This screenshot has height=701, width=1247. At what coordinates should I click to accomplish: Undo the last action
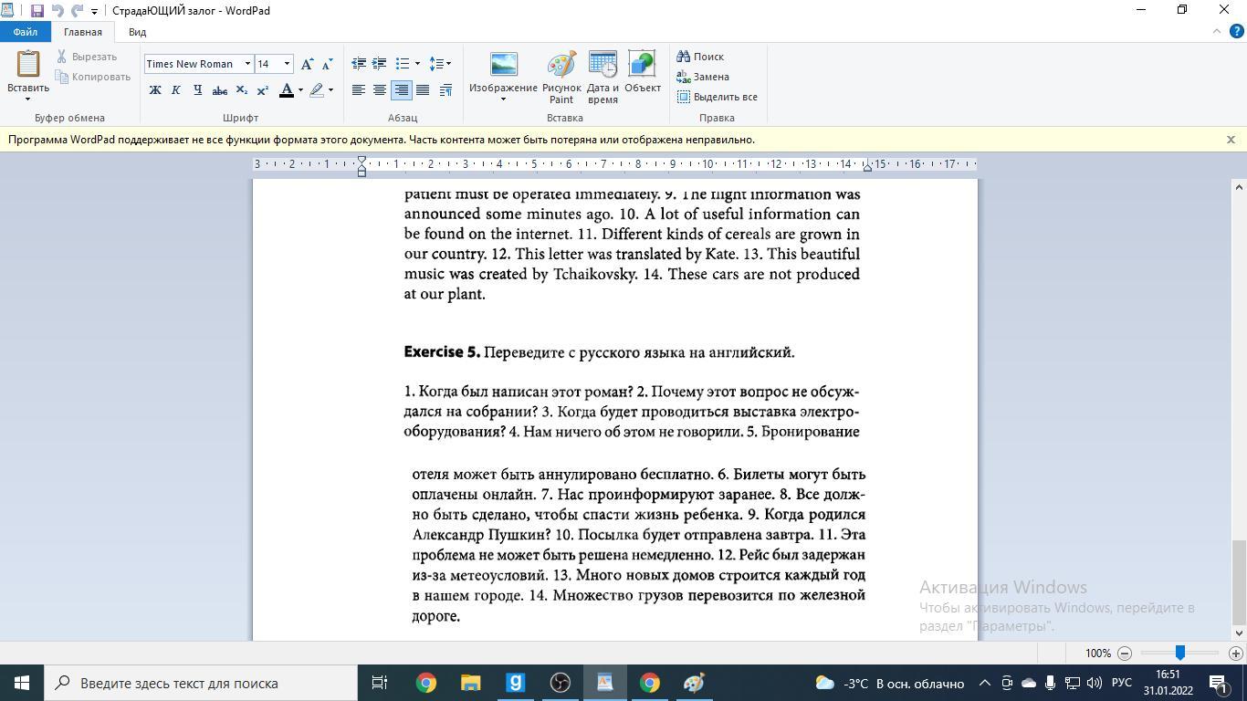pos(58,11)
